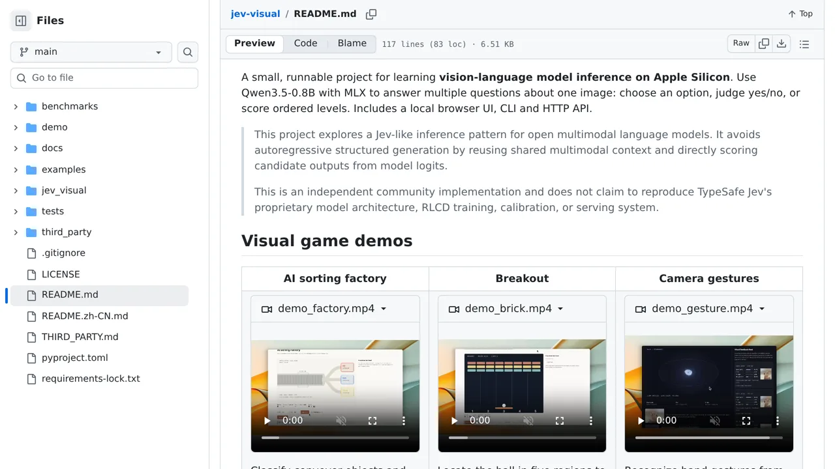This screenshot has width=835, height=469.
Task: Jump to Top of page
Action: (800, 14)
